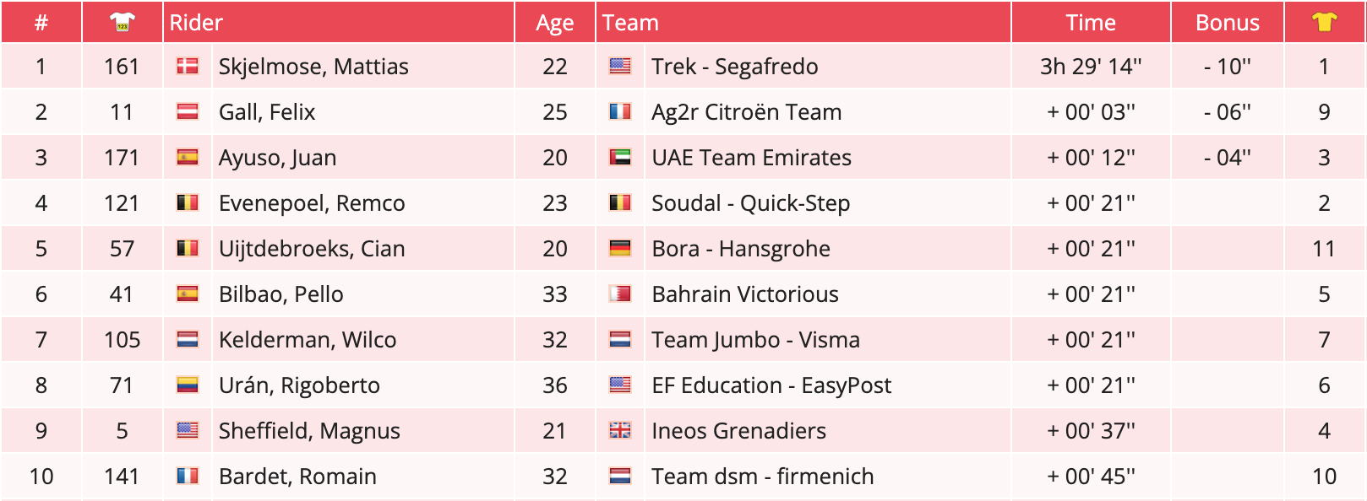Sort by the Team column header
The height and width of the screenshot is (501, 1367).
[630, 23]
